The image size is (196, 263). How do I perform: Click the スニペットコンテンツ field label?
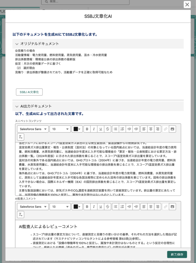tap(28, 121)
